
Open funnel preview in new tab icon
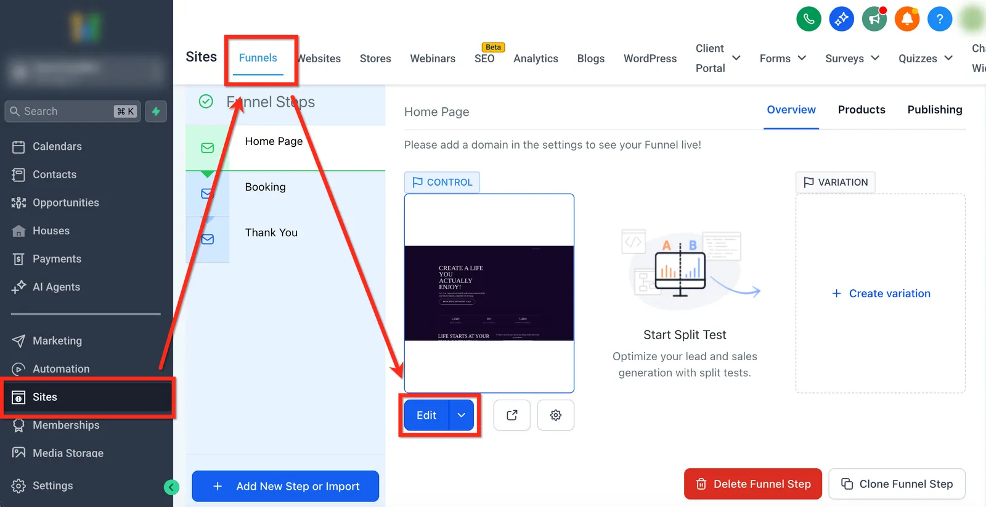point(511,415)
